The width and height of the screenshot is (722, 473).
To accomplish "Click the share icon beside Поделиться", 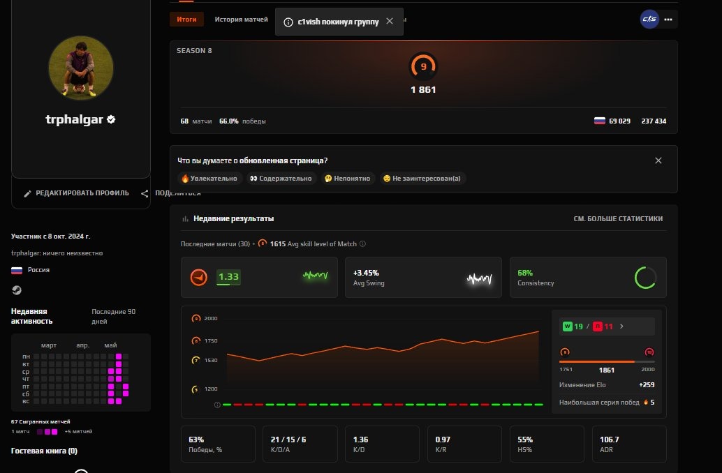I will (x=145, y=194).
